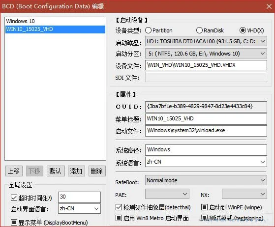
Task: Open the system language zh-CN dropdown
Action: 206,162
